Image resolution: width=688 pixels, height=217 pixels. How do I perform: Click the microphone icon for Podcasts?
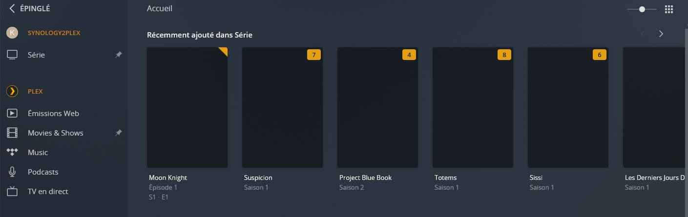[x=12, y=172]
